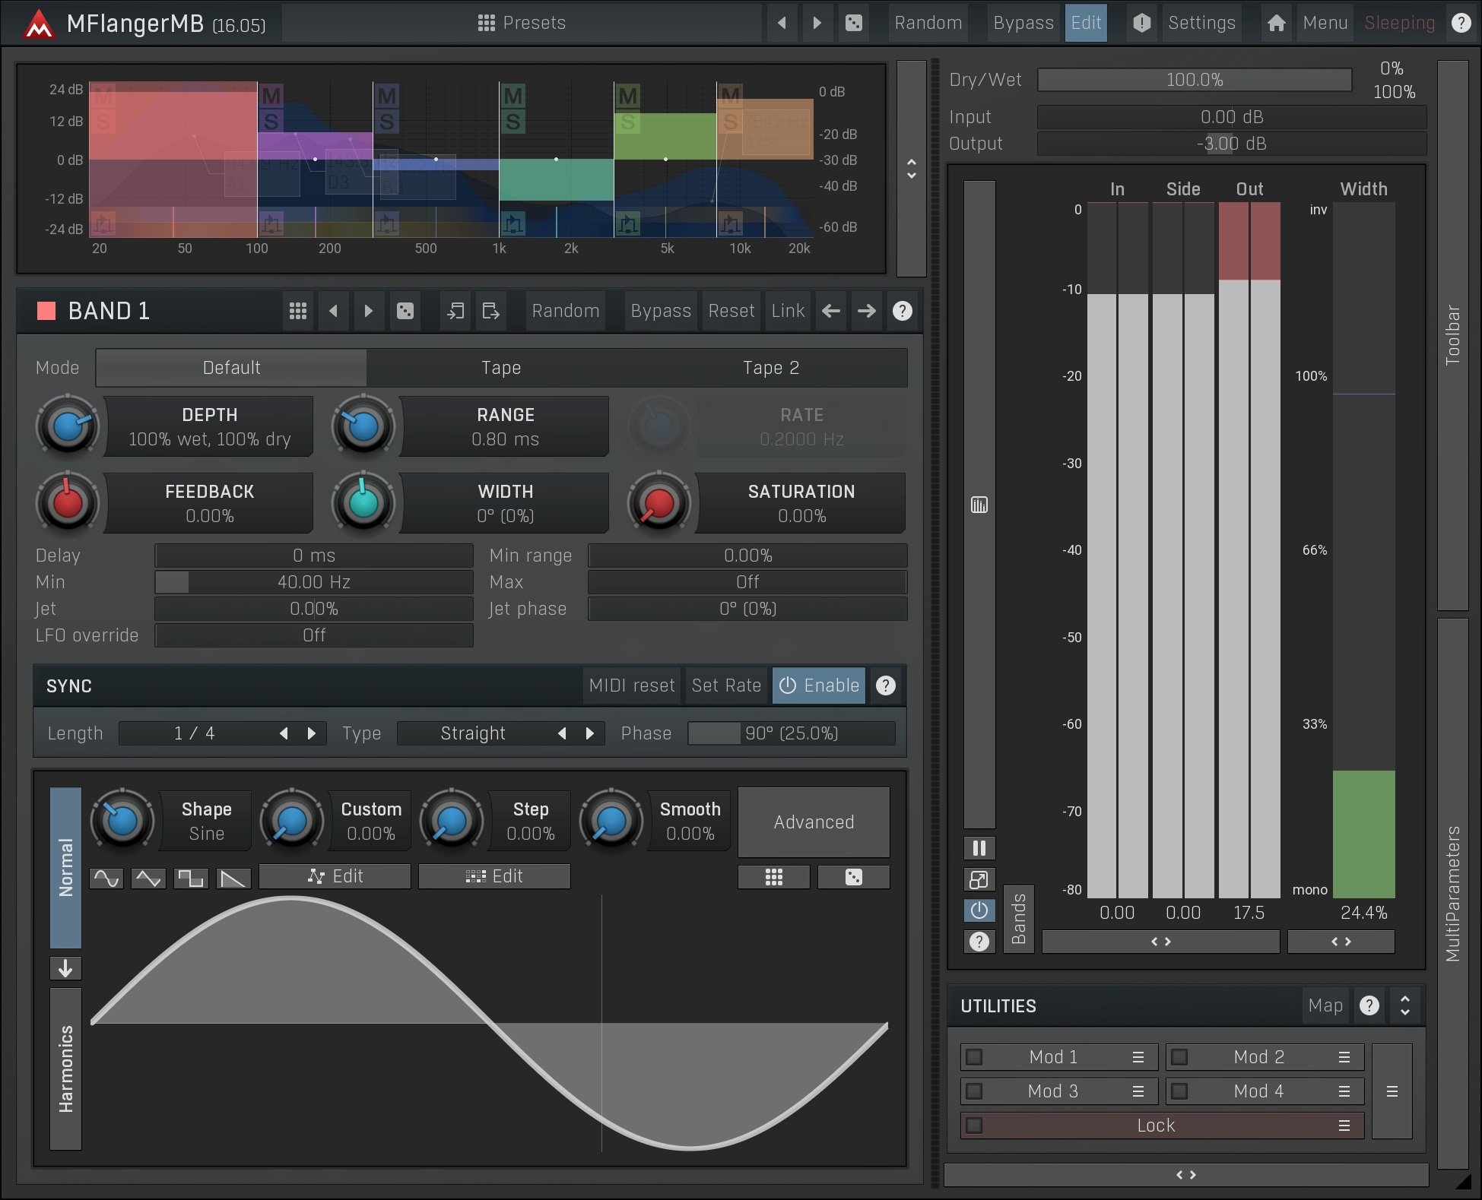Image resolution: width=1482 pixels, height=1200 pixels.
Task: Increase sync Length with right arrow
Action: [312, 733]
